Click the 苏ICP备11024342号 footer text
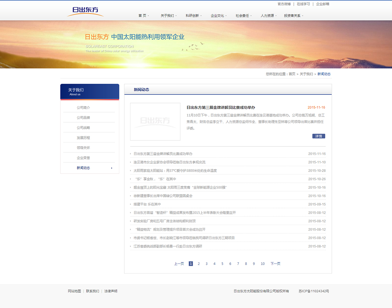The height and width of the screenshot is (308, 392). pos(314,291)
